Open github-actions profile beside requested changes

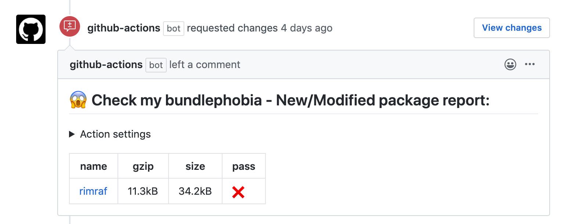(x=124, y=28)
